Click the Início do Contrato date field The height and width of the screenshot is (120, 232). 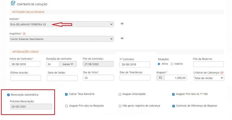[25, 64]
